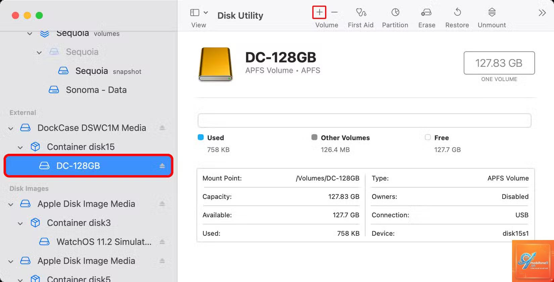
Task: Click the External section header
Action: point(23,113)
